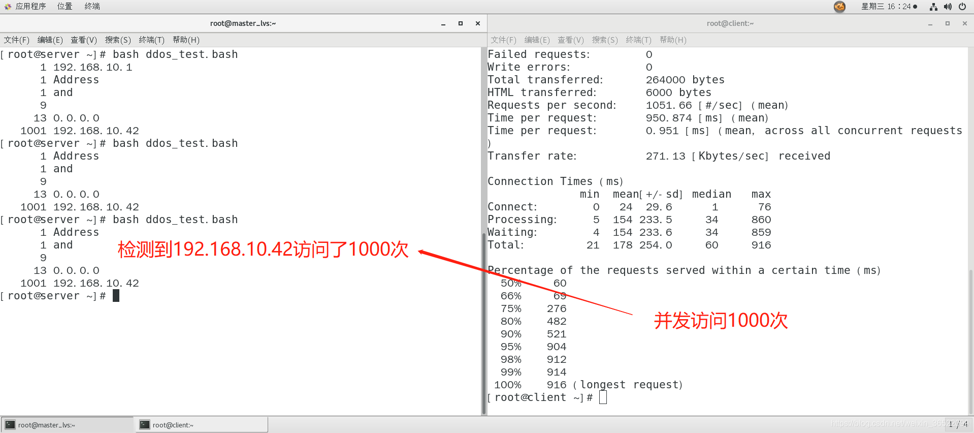Screen dimensions: 974x433
Task: Close the root@client terminal window
Action: [965, 23]
